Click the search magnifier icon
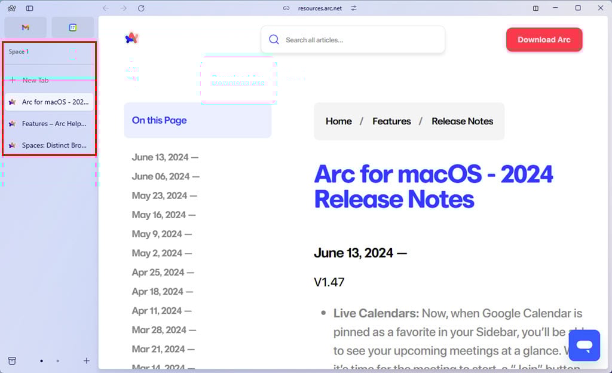 click(274, 39)
